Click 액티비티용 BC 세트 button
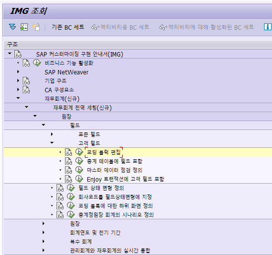Image resolution: width=272 pixels, height=255 pixels. 120,27
